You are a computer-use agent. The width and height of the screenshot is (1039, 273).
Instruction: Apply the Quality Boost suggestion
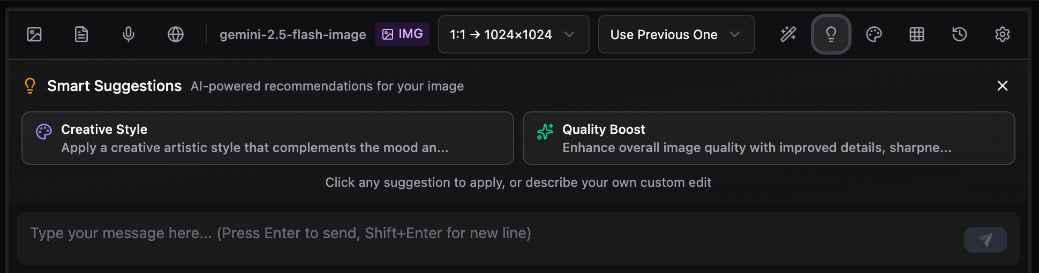click(769, 138)
